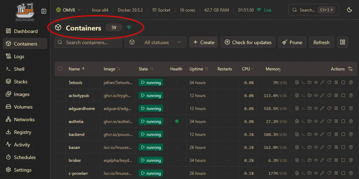The image size is (359, 179).
Task: Pause the activitypub container
Action: 336,95
